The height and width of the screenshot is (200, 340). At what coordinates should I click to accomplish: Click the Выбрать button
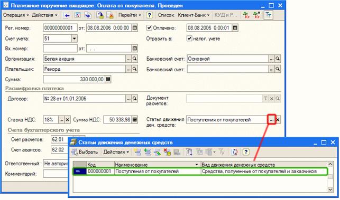click(85, 152)
